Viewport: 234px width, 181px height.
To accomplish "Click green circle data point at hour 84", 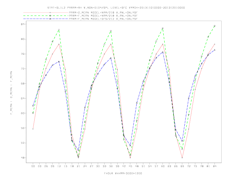I will pyautogui.click(x=214, y=26).
